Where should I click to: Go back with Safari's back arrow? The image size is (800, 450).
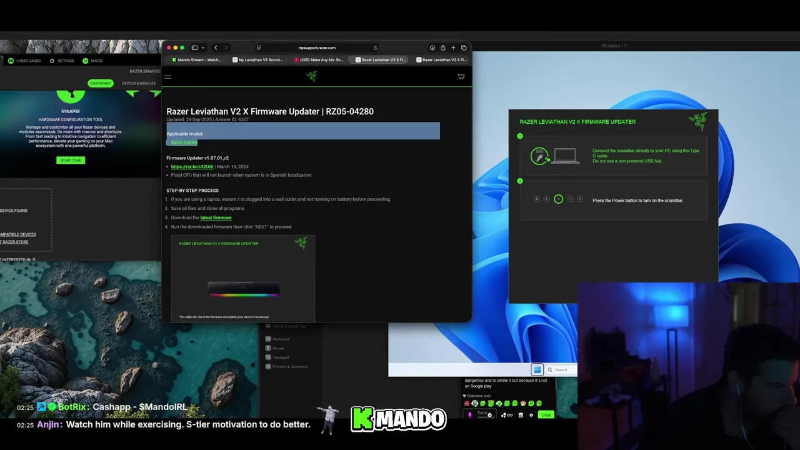coord(216,47)
